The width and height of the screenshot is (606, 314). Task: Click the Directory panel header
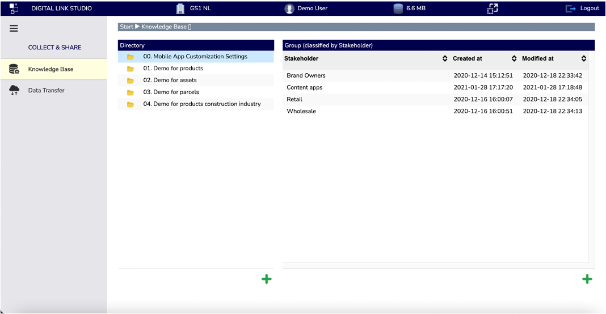[196, 45]
